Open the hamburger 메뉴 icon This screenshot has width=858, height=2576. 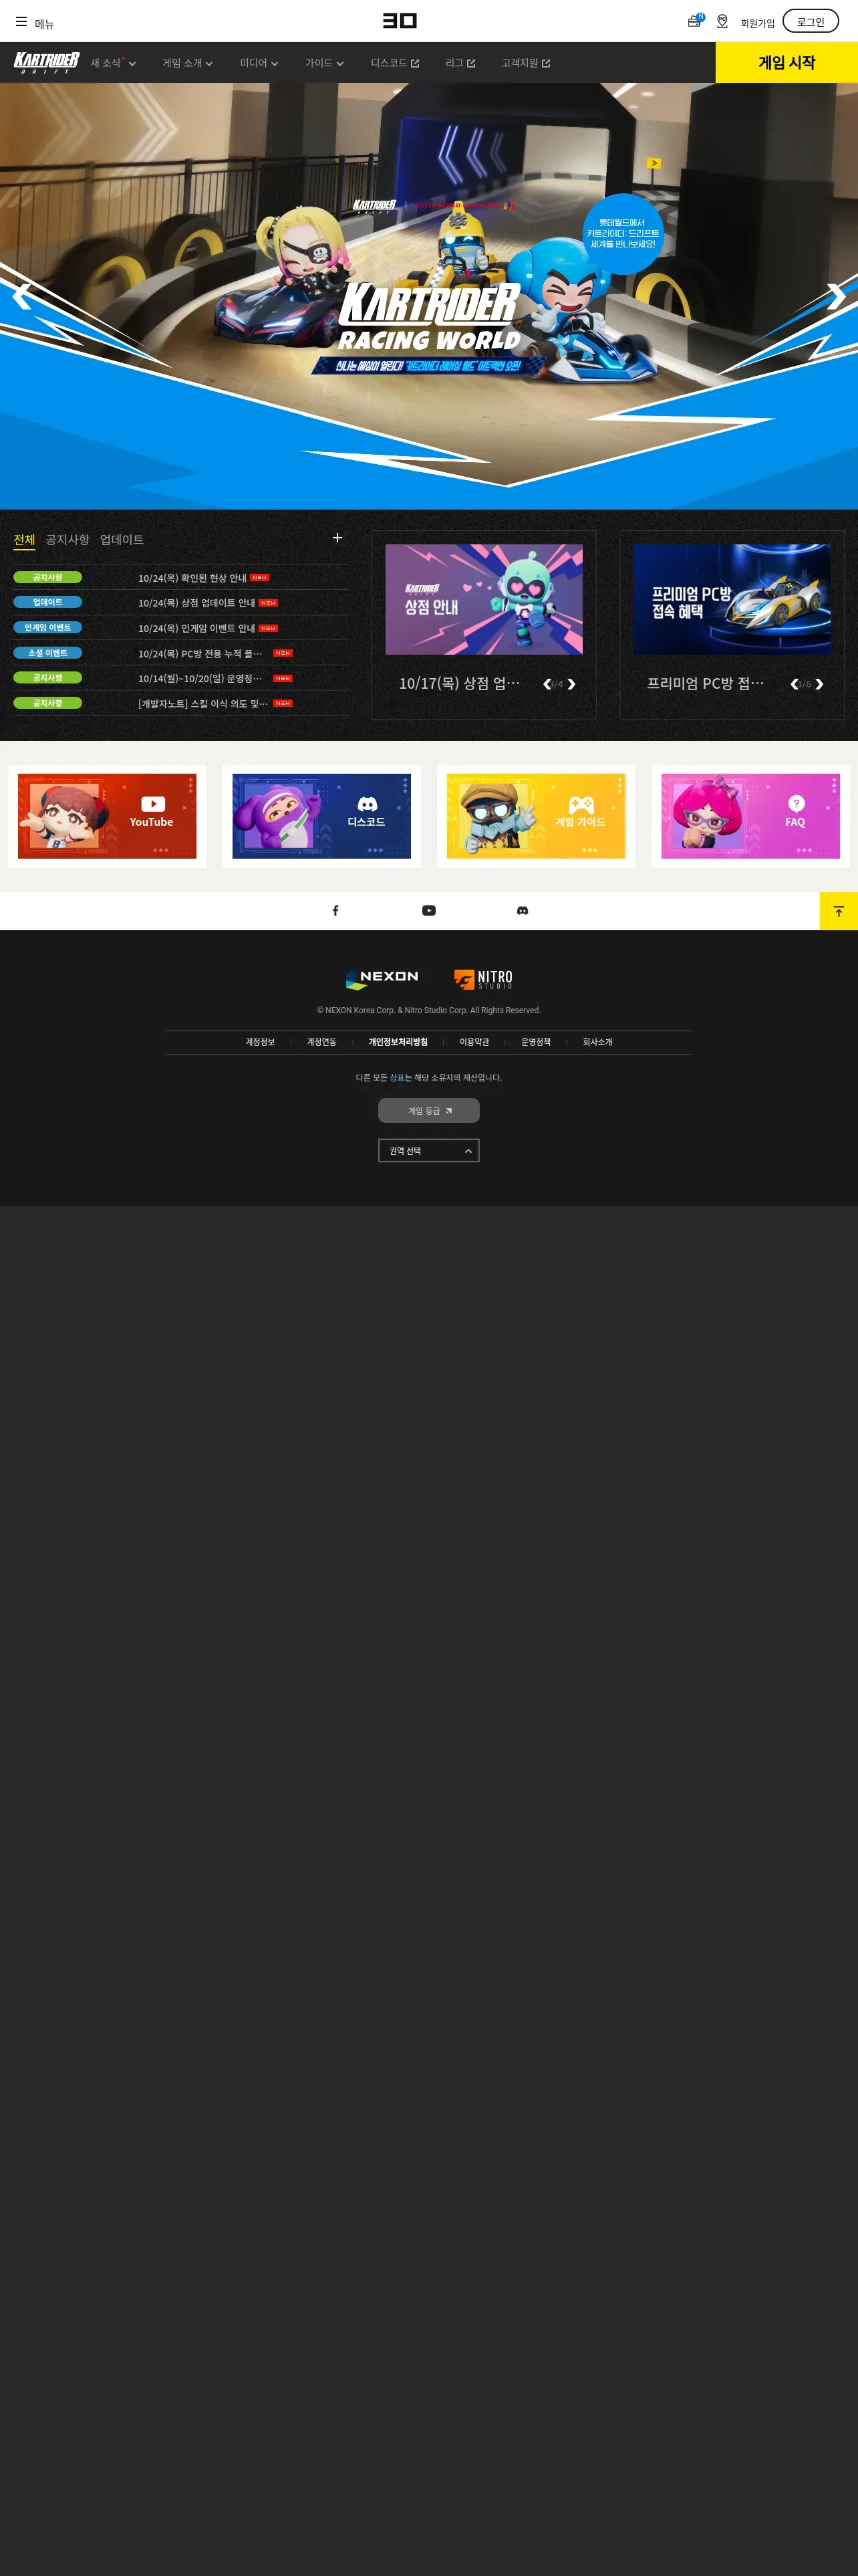coord(21,21)
